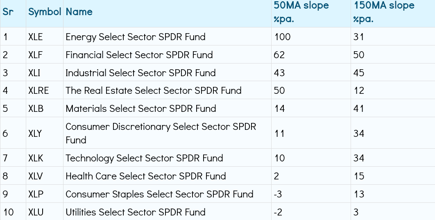Click the XLRE symbol
Image resolution: width=435 pixels, height=220 pixels.
(x=39, y=91)
